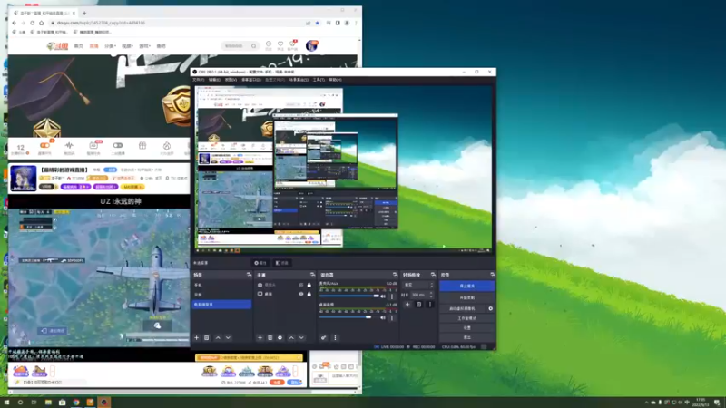Open OBS Tools menu

coord(319,80)
